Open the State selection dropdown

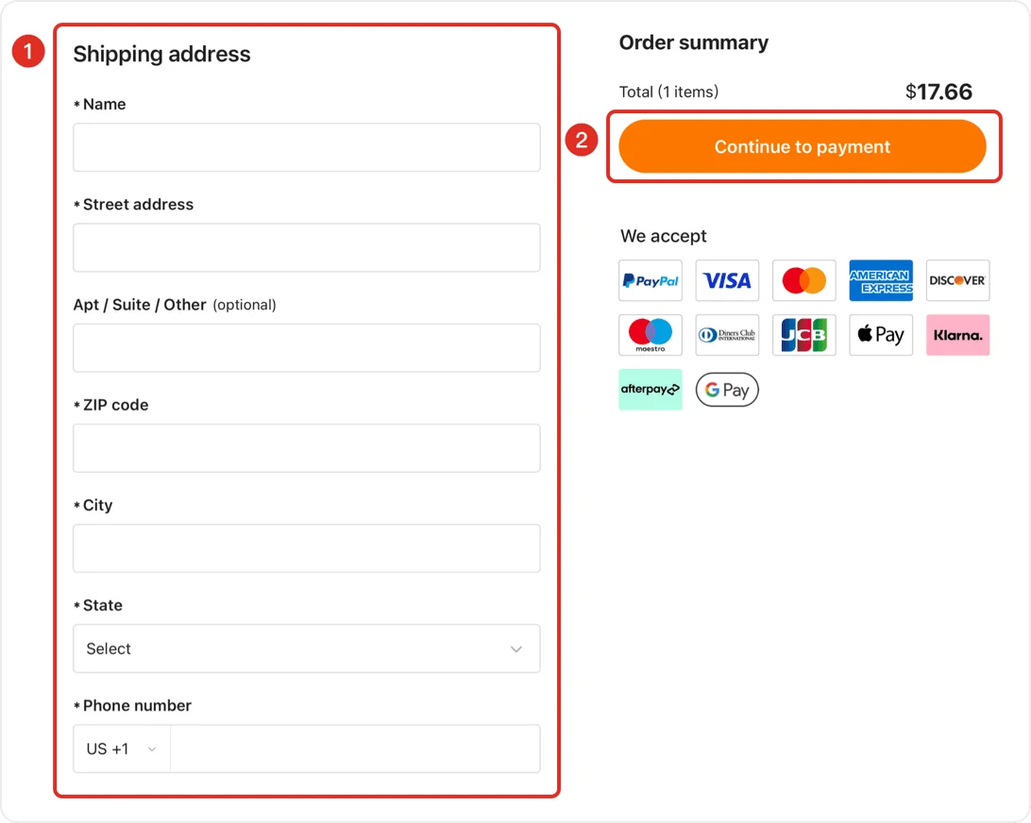click(x=306, y=648)
